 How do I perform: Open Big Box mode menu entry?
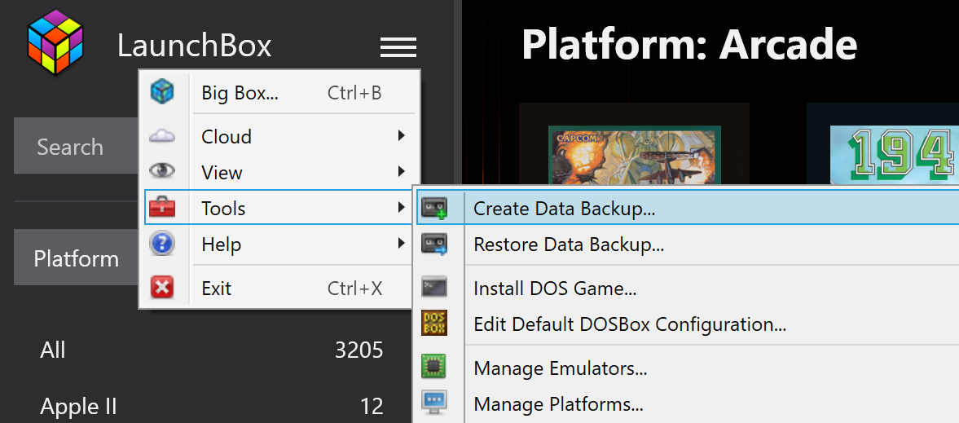tap(279, 93)
